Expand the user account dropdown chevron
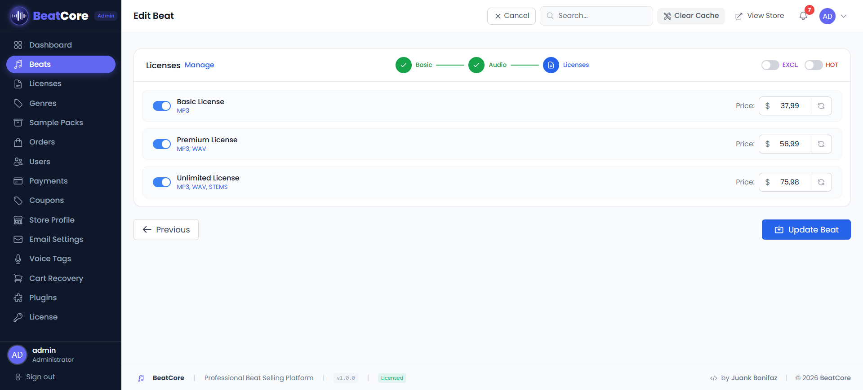This screenshot has width=863, height=390. tap(844, 16)
